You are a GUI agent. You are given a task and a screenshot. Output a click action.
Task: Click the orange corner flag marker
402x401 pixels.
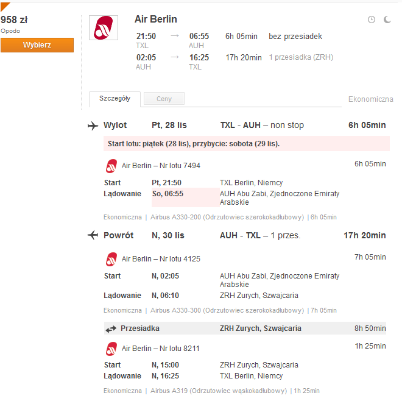tap(4, 6)
